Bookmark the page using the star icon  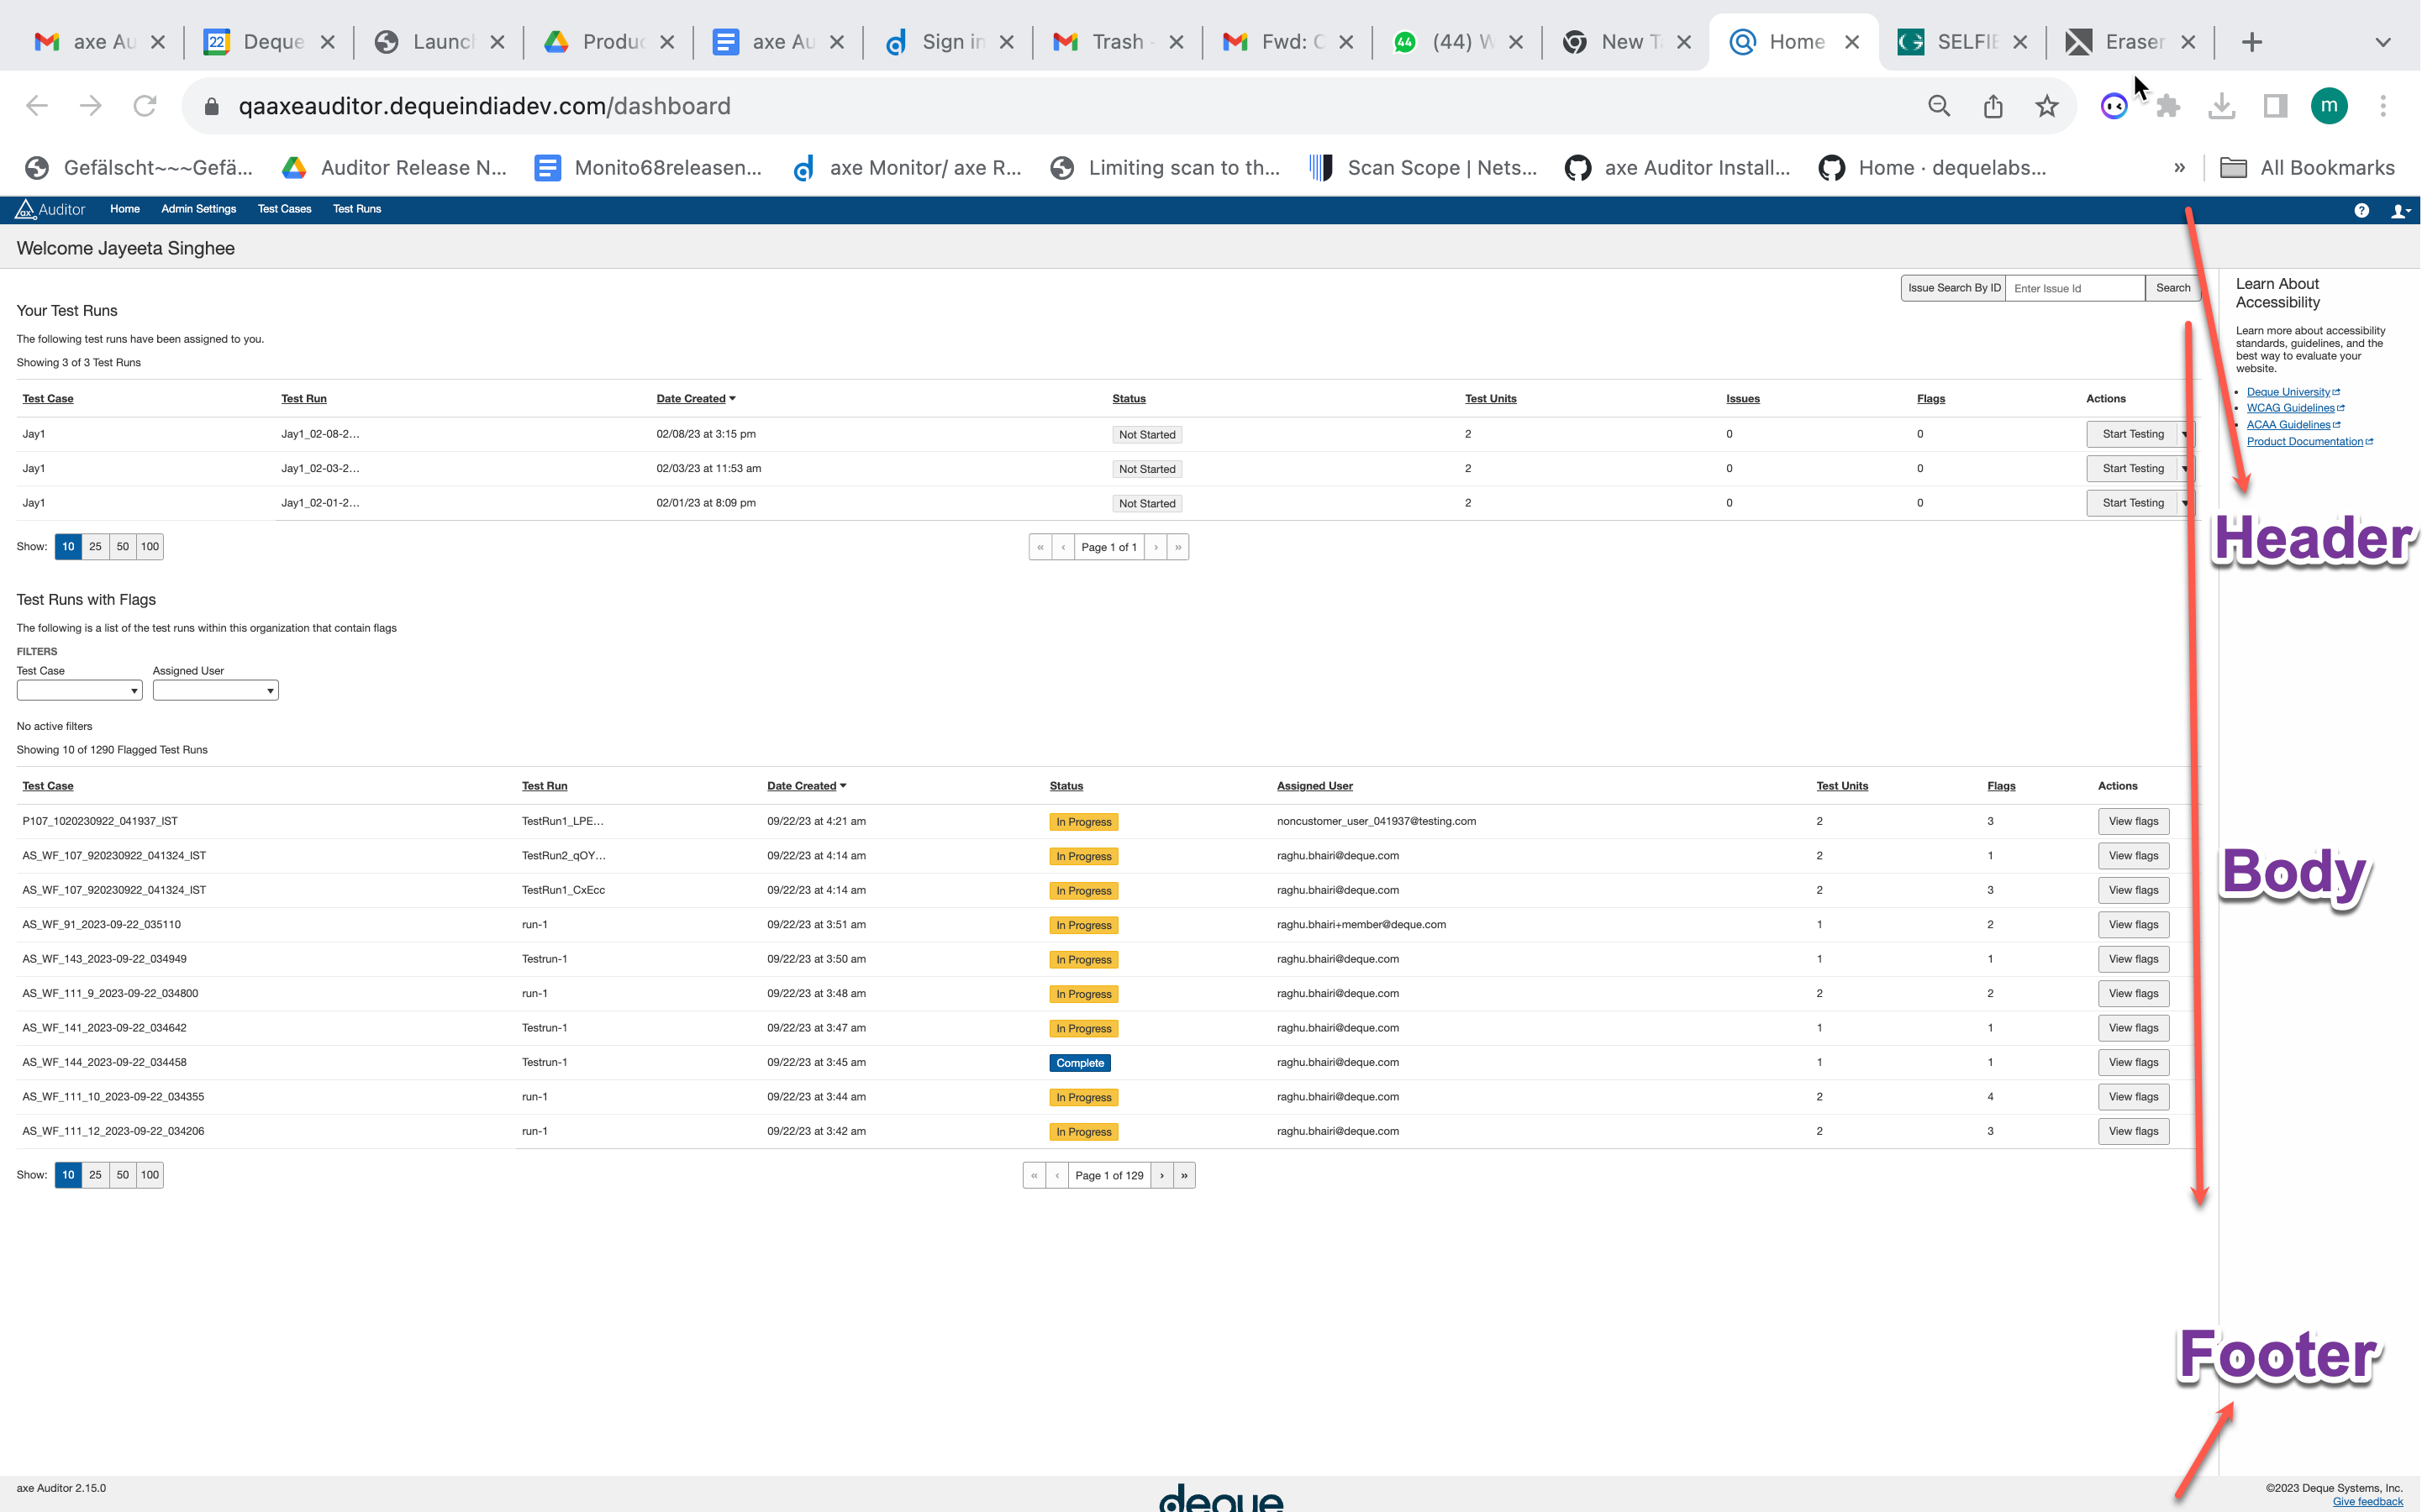(x=2046, y=105)
